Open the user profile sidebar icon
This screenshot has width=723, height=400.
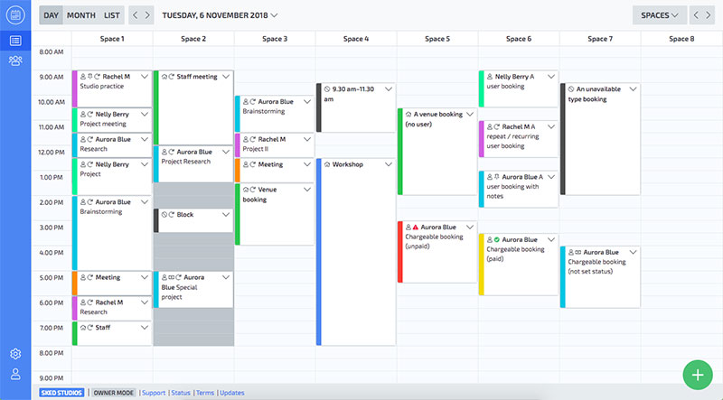coord(15,374)
